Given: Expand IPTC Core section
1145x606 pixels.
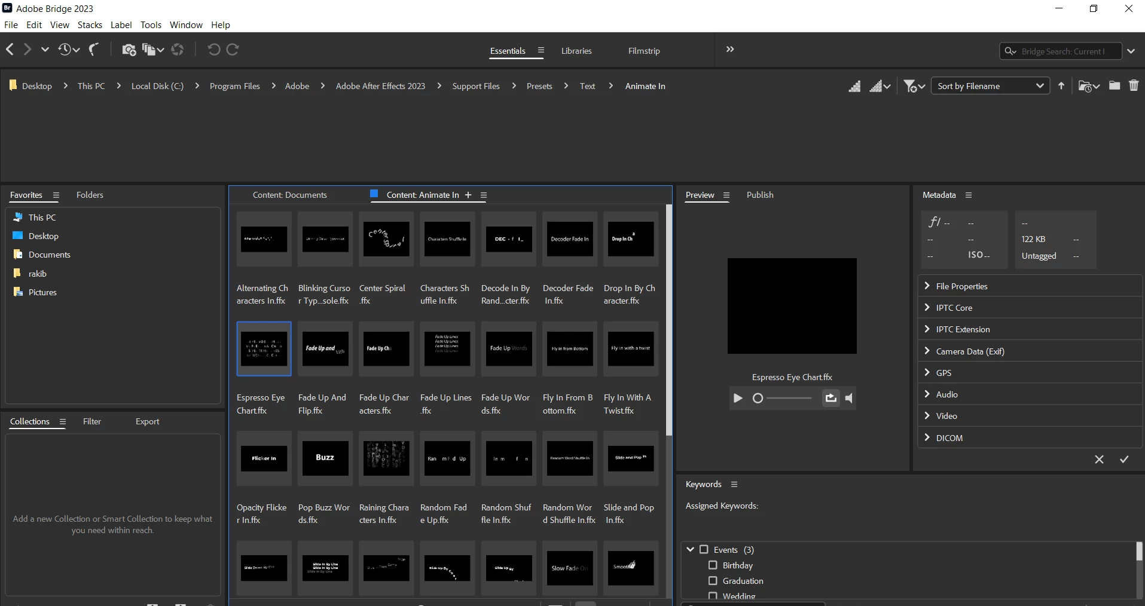Looking at the screenshot, I should 927,307.
